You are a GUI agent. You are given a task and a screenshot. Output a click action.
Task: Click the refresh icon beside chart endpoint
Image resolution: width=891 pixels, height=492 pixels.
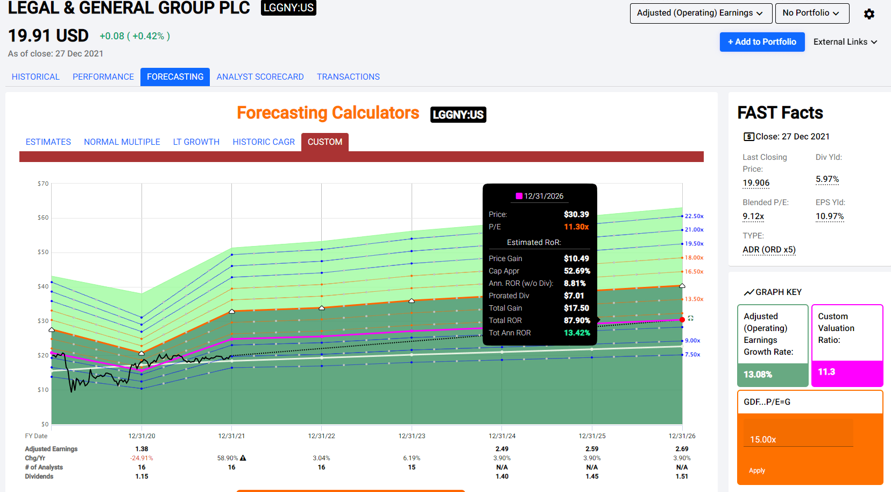click(x=691, y=319)
